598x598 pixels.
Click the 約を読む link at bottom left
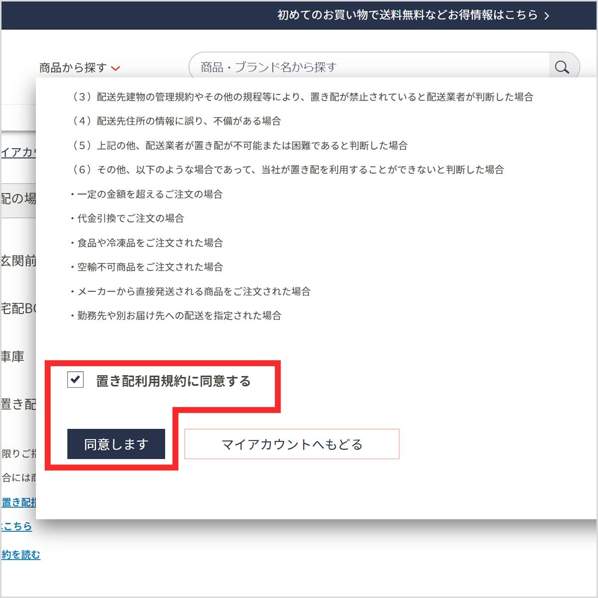pyautogui.click(x=20, y=555)
